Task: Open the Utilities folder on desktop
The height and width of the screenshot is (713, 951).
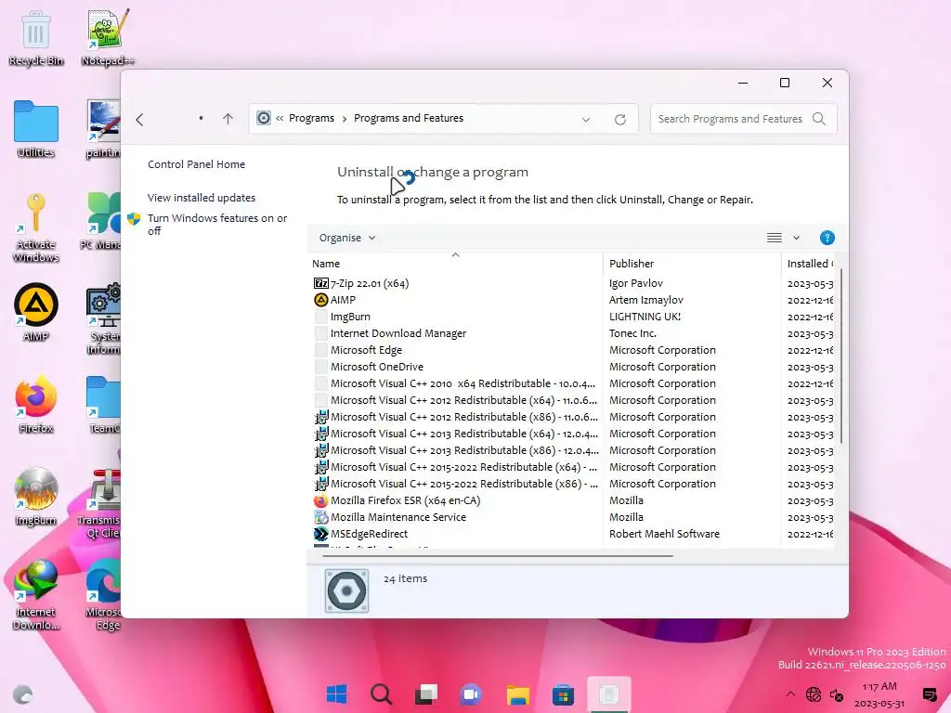Action: 36,129
